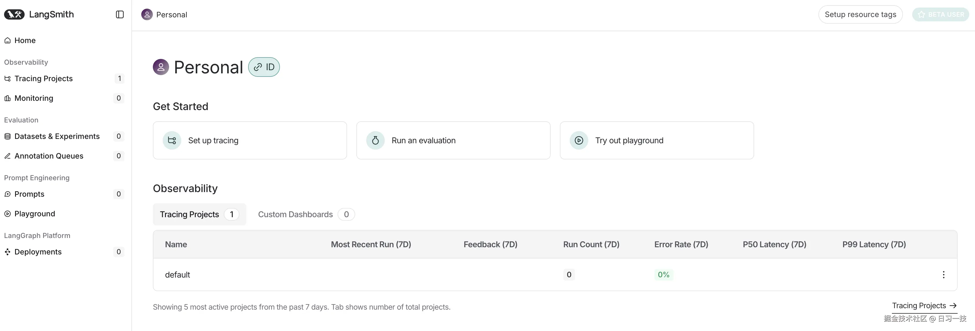975x331 pixels.
Task: Open the default project three-dot menu
Action: click(943, 275)
